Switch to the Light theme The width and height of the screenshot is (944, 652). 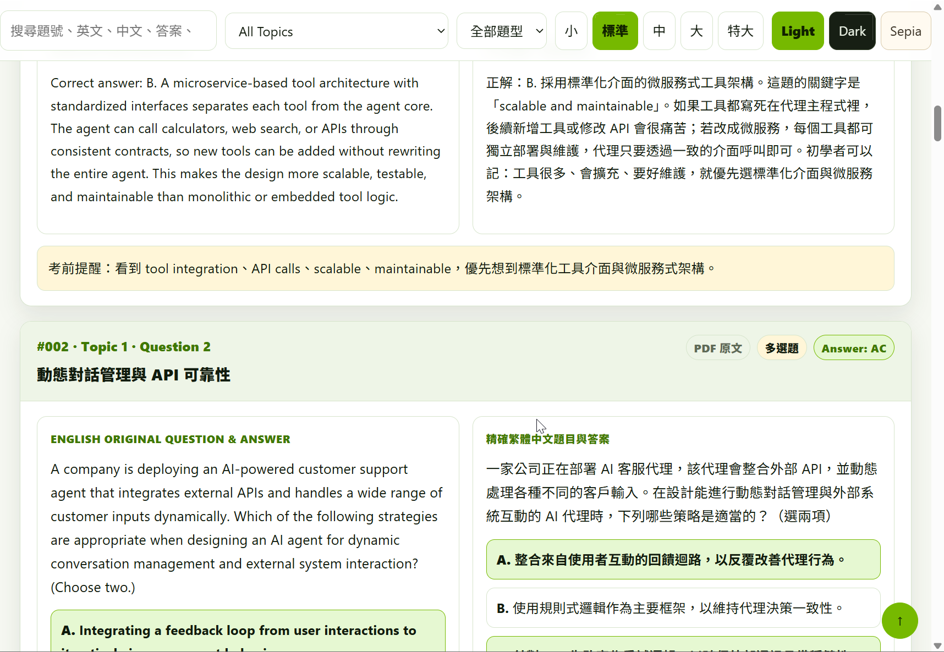[x=798, y=31]
